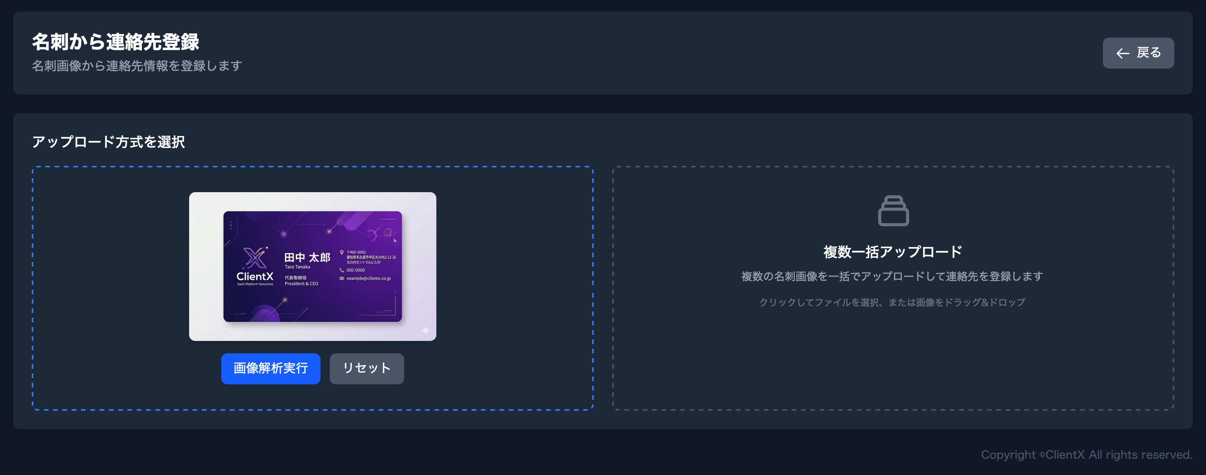Click the left arrow icon beside 戻る
The image size is (1206, 475).
pyautogui.click(x=1123, y=53)
